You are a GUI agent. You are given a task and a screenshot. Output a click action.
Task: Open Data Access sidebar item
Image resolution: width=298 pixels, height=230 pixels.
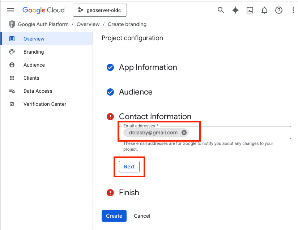click(38, 91)
